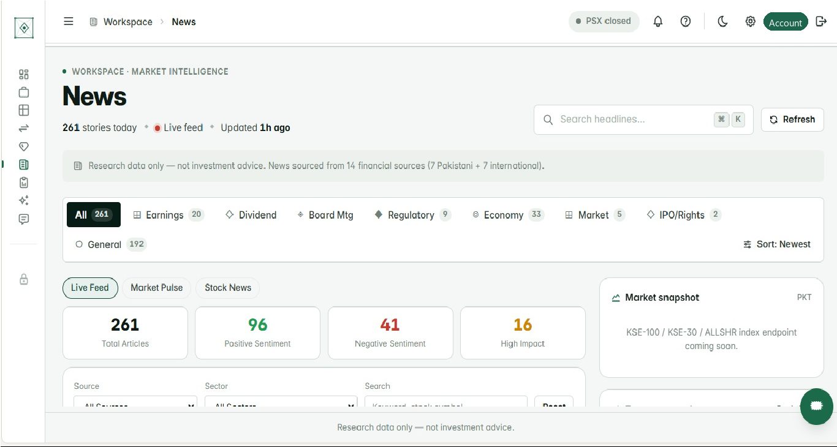
Task: Click the Market snapshot chart icon
Action: 616,298
